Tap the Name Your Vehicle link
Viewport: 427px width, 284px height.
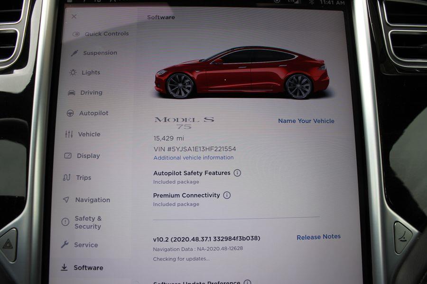306,121
